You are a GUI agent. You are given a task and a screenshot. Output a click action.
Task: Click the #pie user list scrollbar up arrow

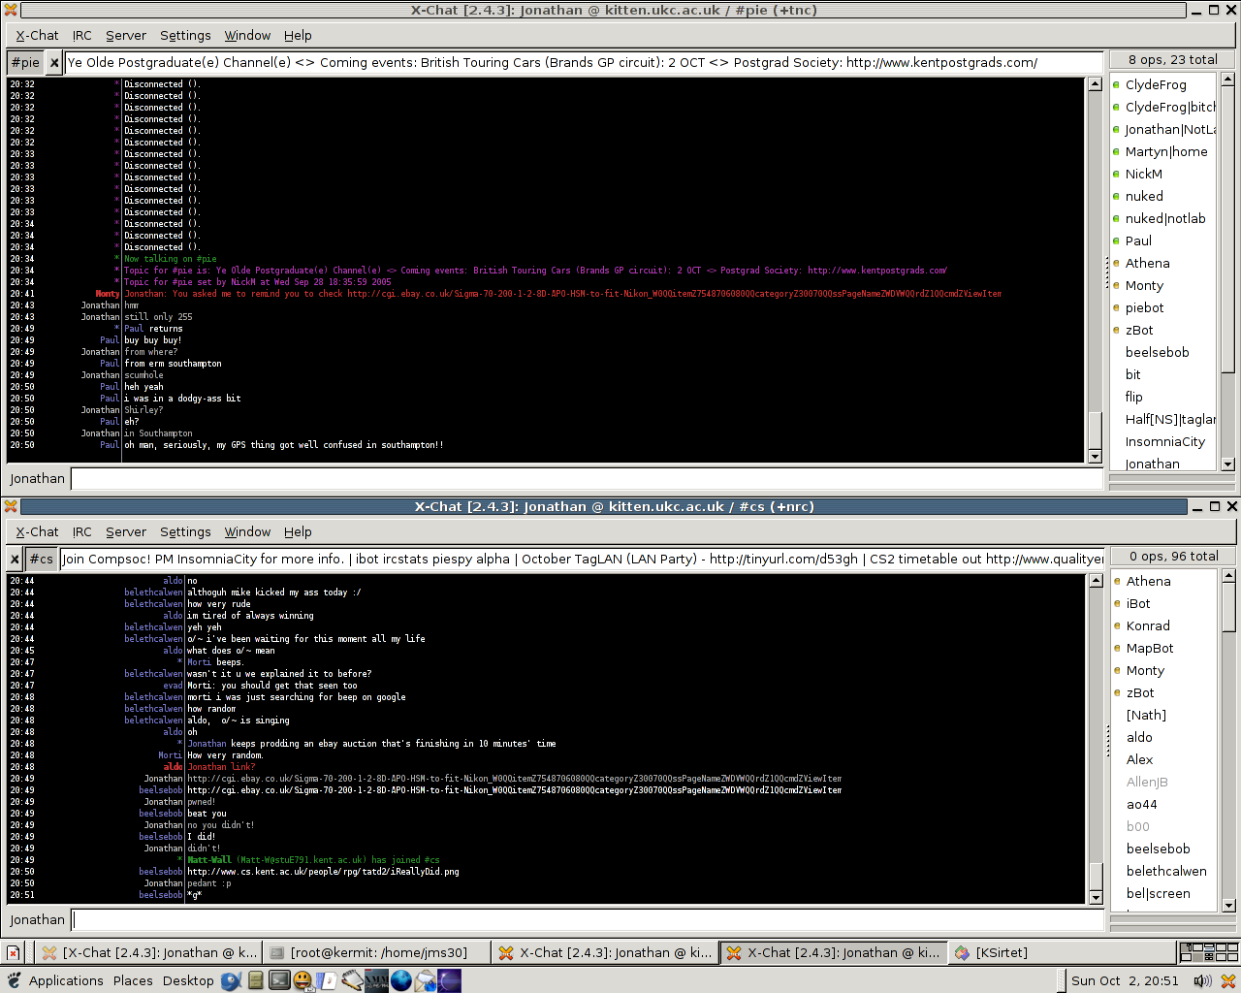click(x=1228, y=80)
